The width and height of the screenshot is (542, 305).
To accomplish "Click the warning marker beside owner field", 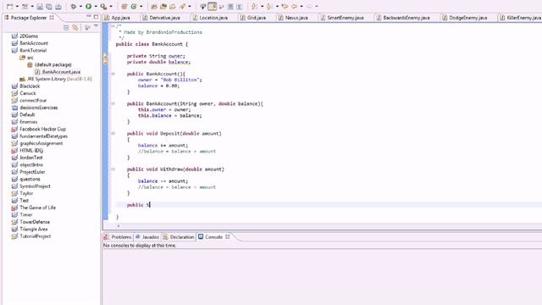I will 106,56.
